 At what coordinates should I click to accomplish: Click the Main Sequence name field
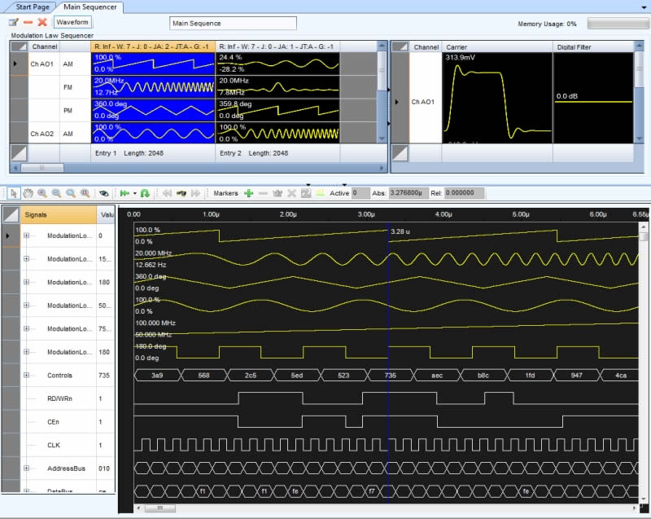[x=232, y=23]
